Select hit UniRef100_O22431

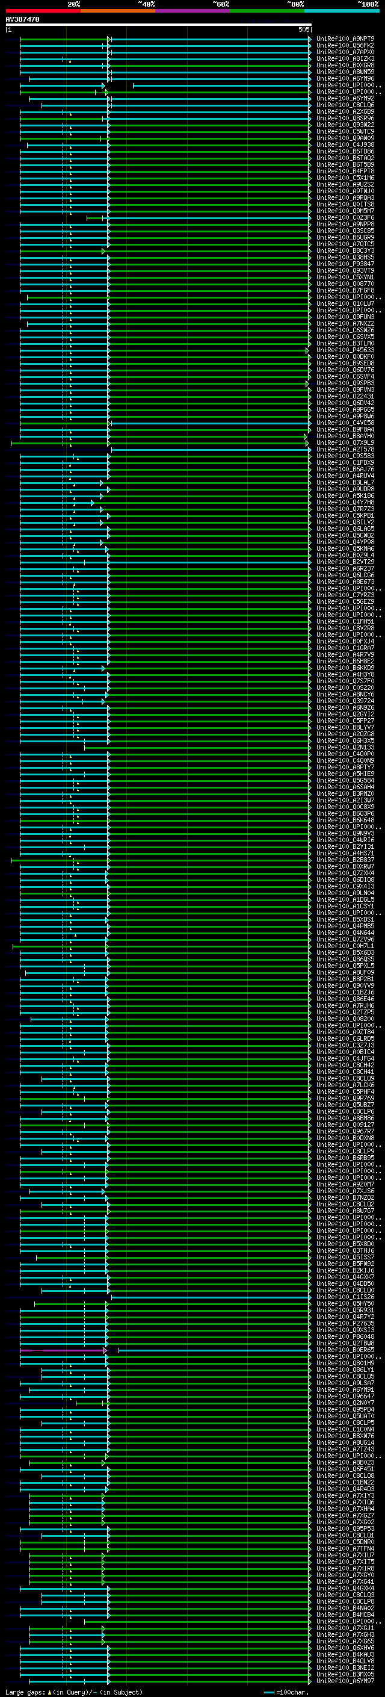(345, 397)
